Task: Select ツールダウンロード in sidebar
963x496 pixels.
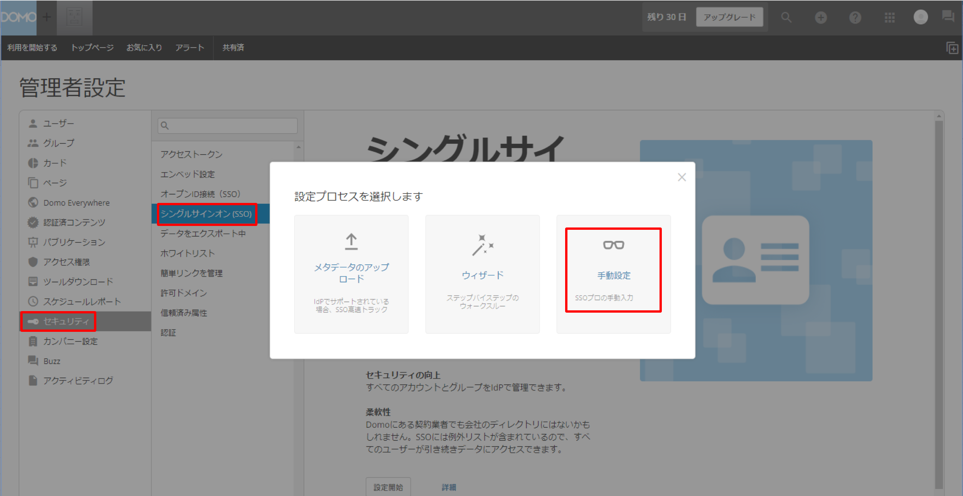Action: (x=85, y=282)
